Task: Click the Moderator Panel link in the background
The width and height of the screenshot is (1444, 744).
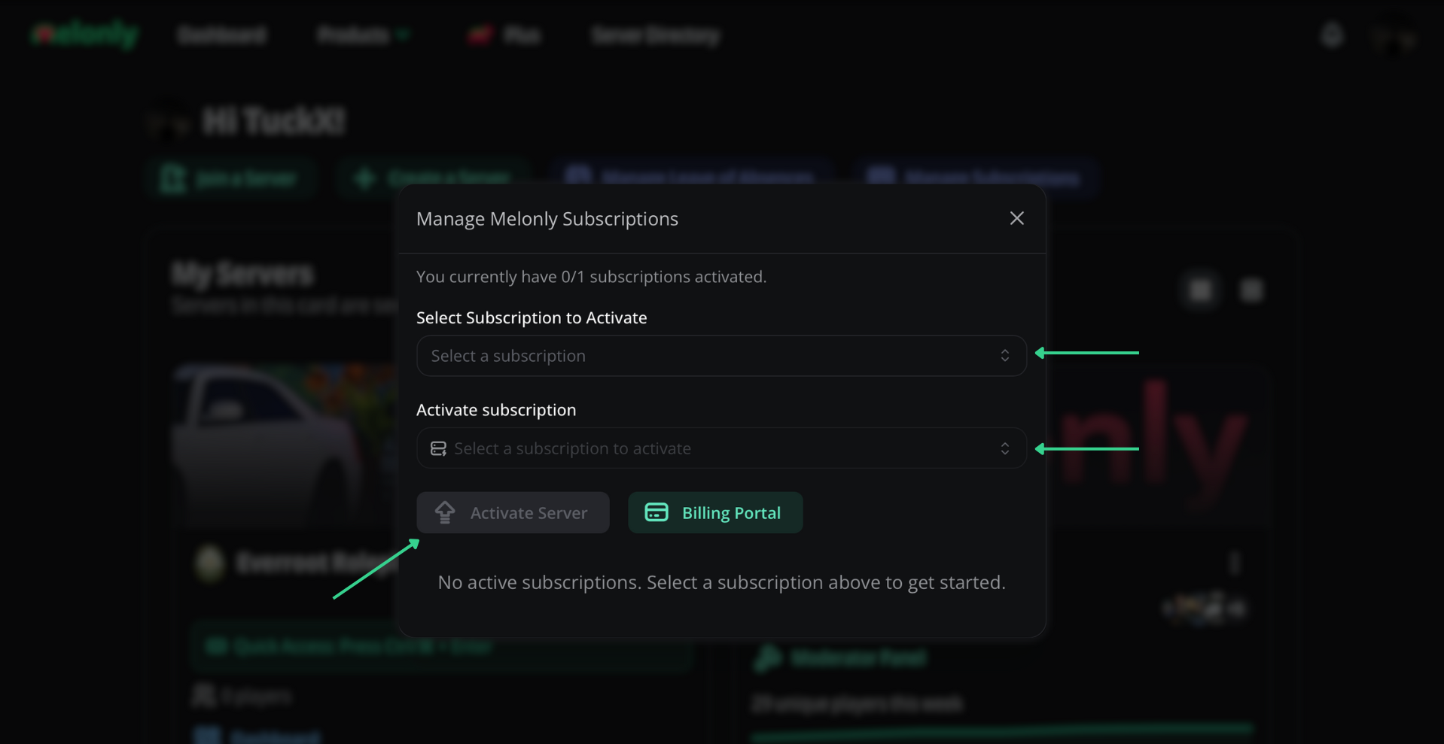Action: click(x=840, y=658)
